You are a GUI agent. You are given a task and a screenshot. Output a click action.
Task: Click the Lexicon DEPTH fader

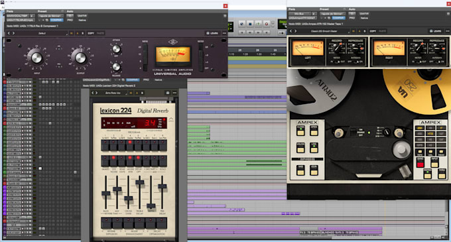click(151, 206)
